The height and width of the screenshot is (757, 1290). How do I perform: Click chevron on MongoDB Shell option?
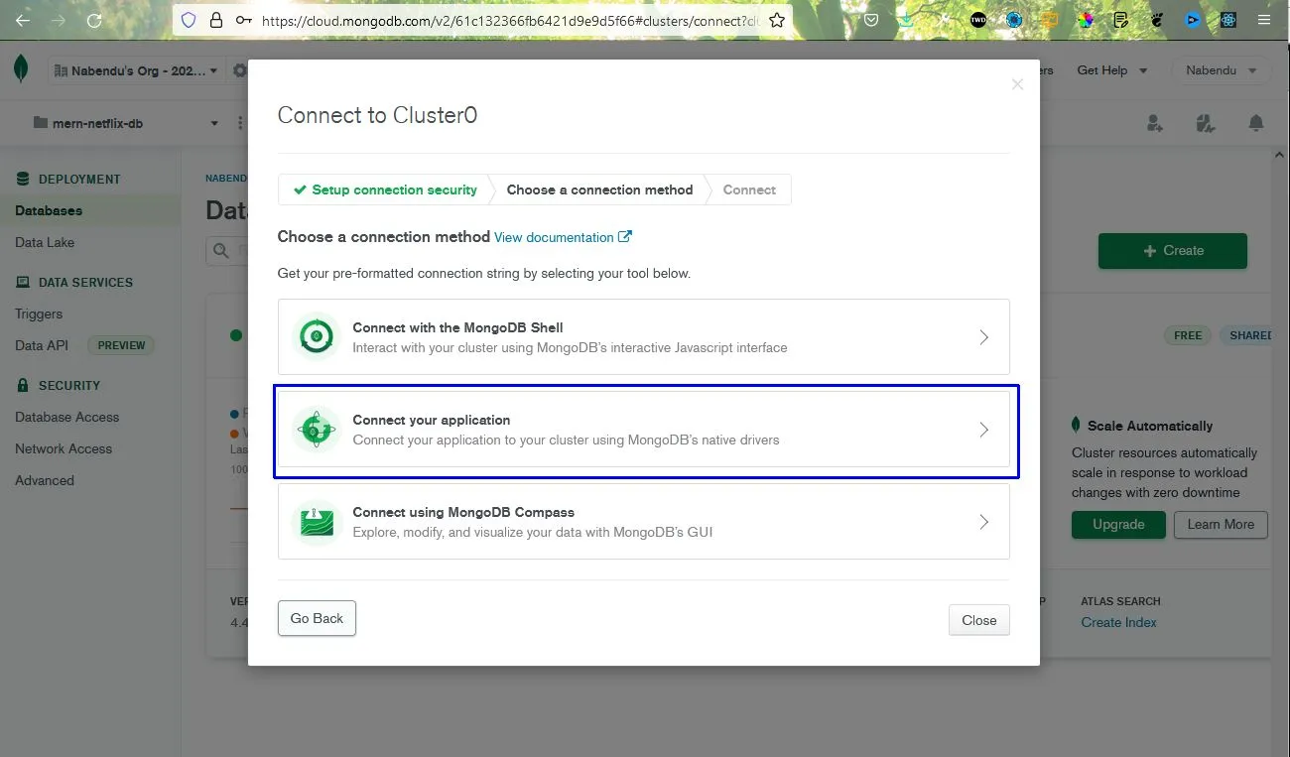(x=983, y=337)
